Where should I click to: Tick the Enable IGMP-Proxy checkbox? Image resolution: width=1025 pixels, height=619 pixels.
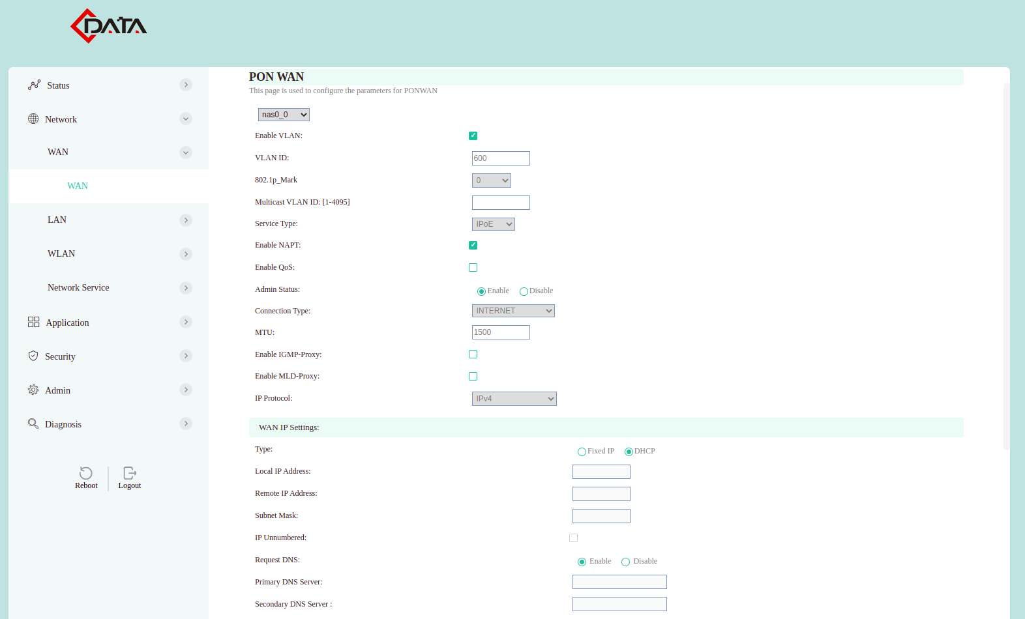(473, 354)
